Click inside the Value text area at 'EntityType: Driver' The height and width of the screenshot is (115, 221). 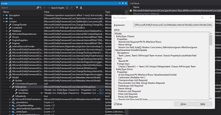(x=124, y=69)
